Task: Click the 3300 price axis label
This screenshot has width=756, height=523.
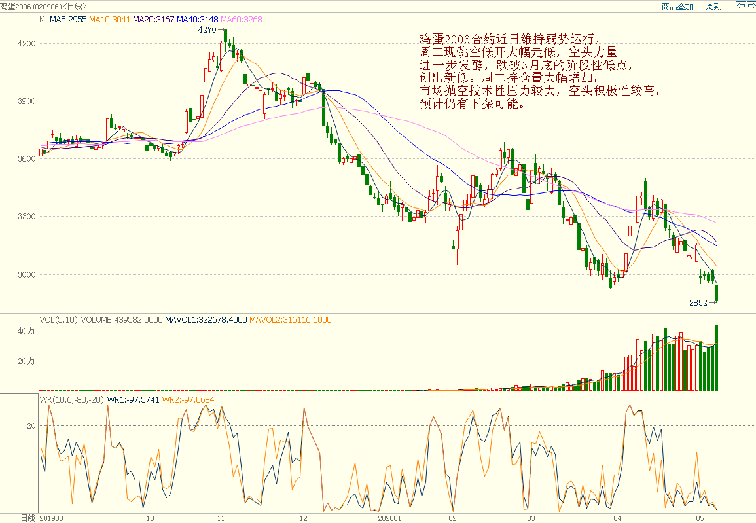Action: tap(27, 217)
